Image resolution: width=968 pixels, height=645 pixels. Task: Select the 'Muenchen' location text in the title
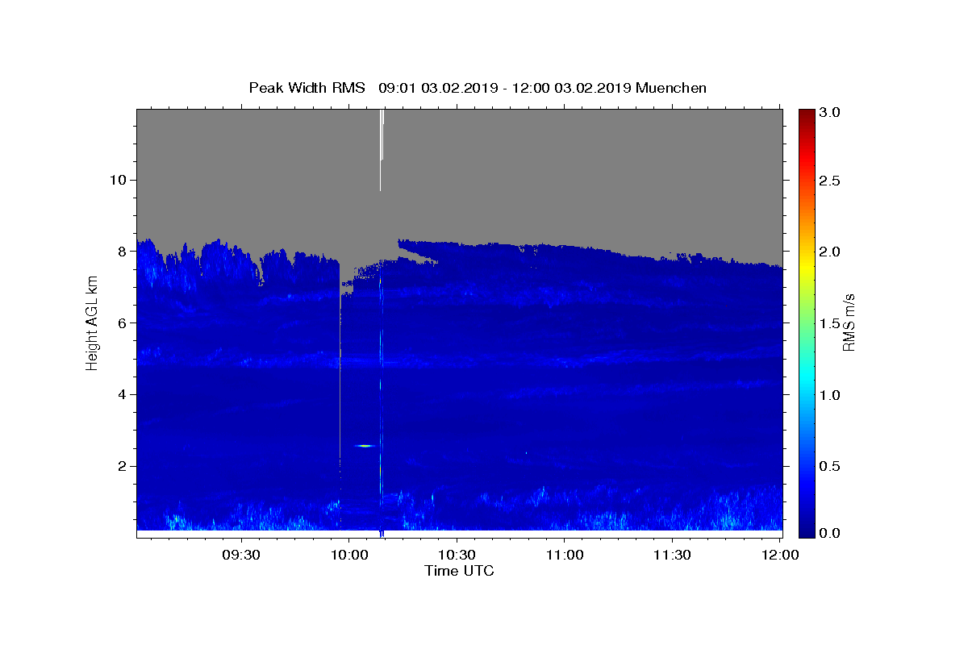pos(671,88)
